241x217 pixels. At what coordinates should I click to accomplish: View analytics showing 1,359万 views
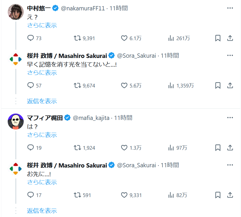[x=181, y=86]
